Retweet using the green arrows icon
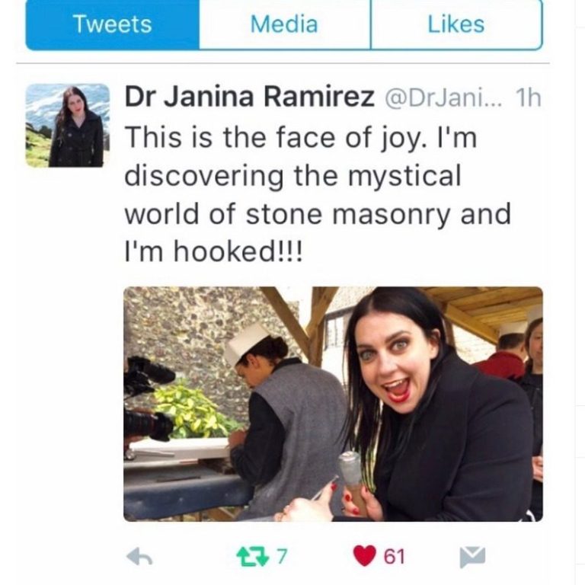Viewport: 585px width, 585px height. [x=252, y=557]
